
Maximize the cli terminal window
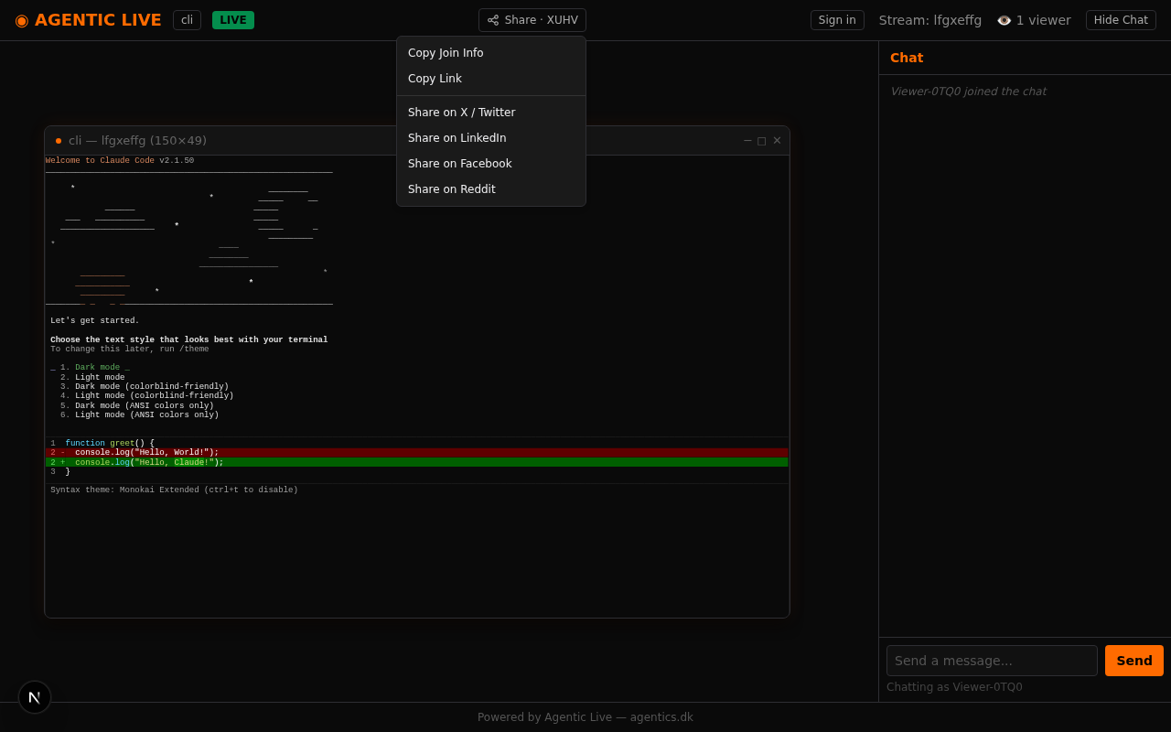[761, 141]
